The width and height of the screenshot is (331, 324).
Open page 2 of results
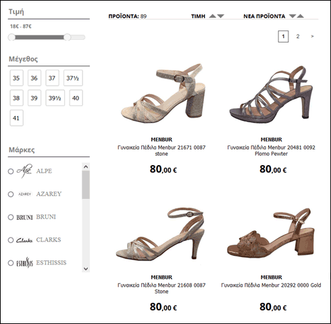(x=298, y=37)
